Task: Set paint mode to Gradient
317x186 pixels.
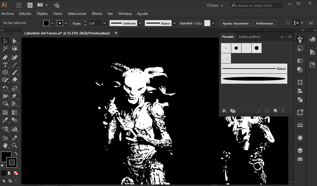Action: pos(10,173)
